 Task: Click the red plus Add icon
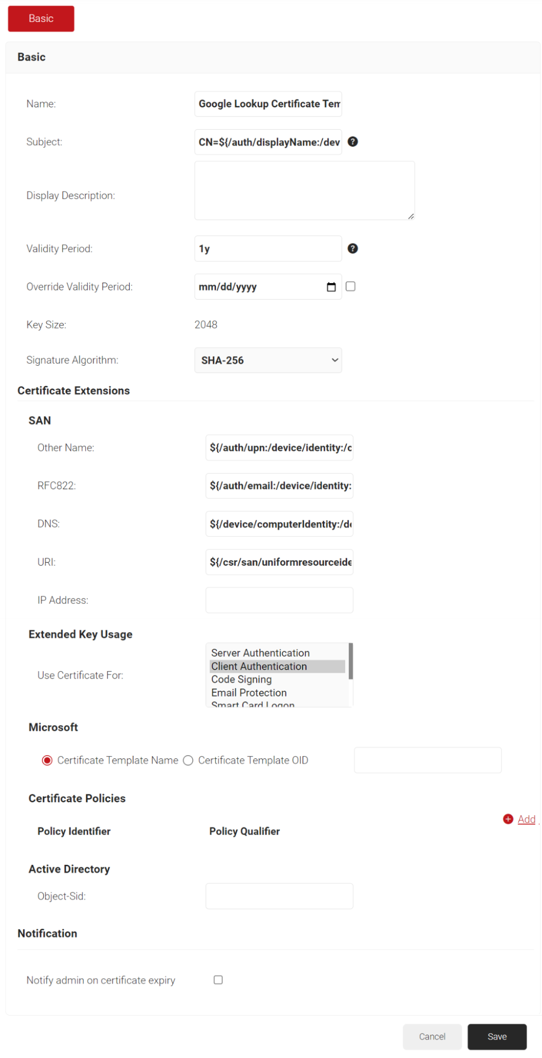508,819
